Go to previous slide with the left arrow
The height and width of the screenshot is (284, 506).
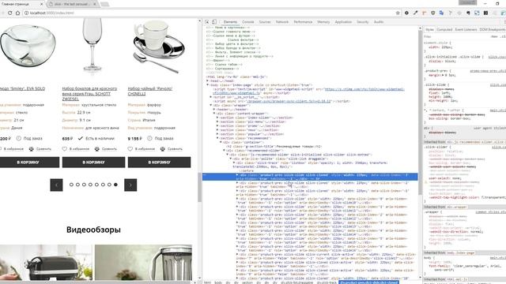56,185
